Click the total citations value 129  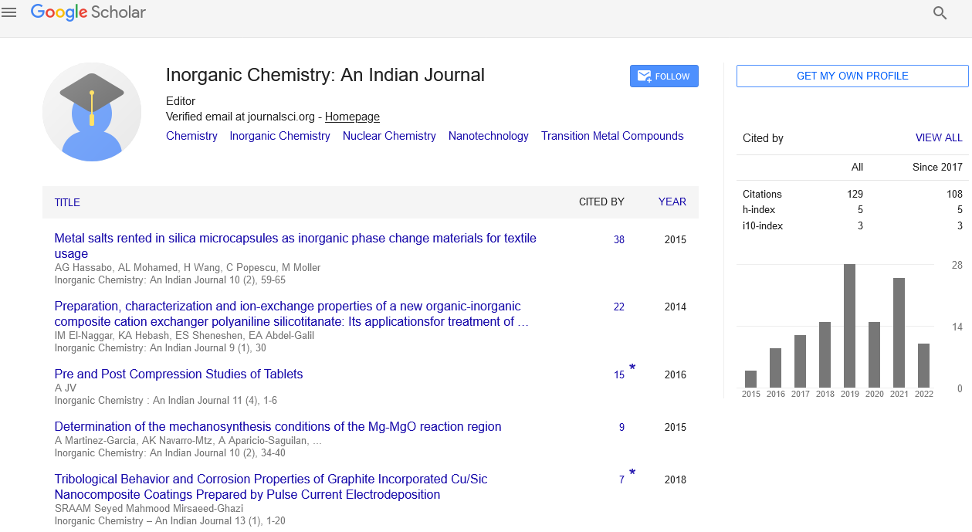point(855,195)
